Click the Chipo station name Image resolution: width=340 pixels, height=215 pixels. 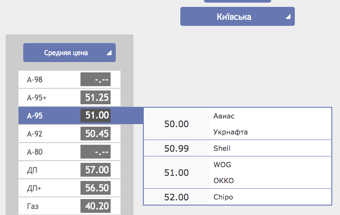tap(223, 197)
